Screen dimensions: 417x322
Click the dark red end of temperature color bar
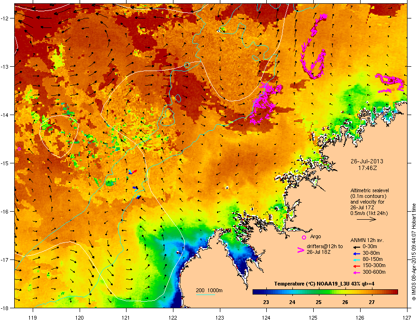click(x=394, y=292)
